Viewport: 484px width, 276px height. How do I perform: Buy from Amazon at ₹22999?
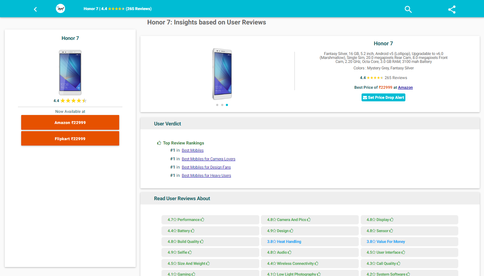70,123
